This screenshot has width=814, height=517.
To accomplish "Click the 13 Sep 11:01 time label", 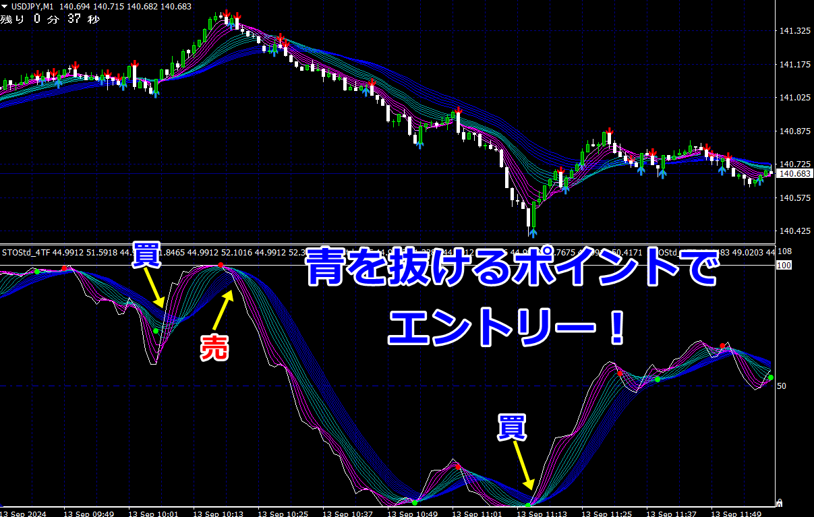I will 477,513.
